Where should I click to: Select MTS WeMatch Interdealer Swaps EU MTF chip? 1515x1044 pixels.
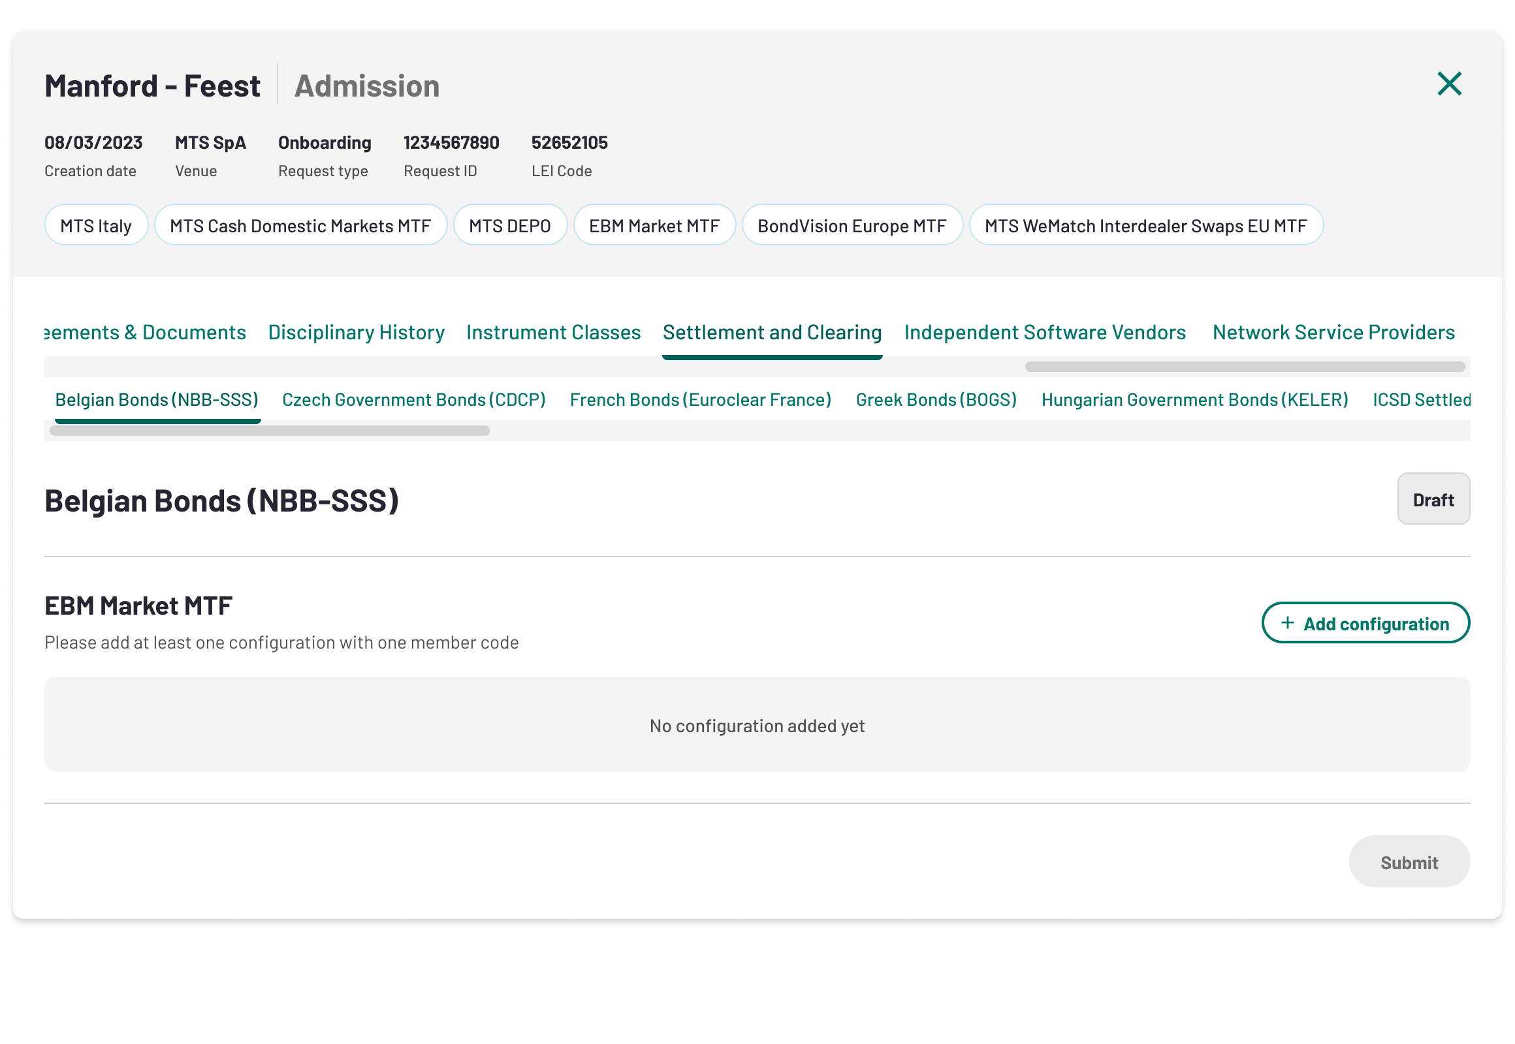(x=1147, y=225)
